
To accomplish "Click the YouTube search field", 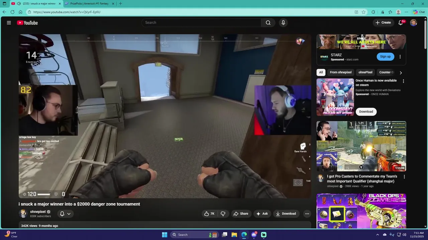I will click(x=202, y=23).
